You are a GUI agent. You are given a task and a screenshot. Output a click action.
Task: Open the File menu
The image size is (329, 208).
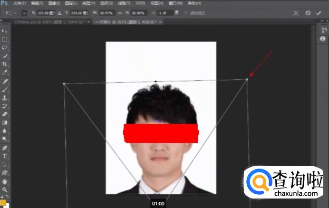[x=20, y=3]
